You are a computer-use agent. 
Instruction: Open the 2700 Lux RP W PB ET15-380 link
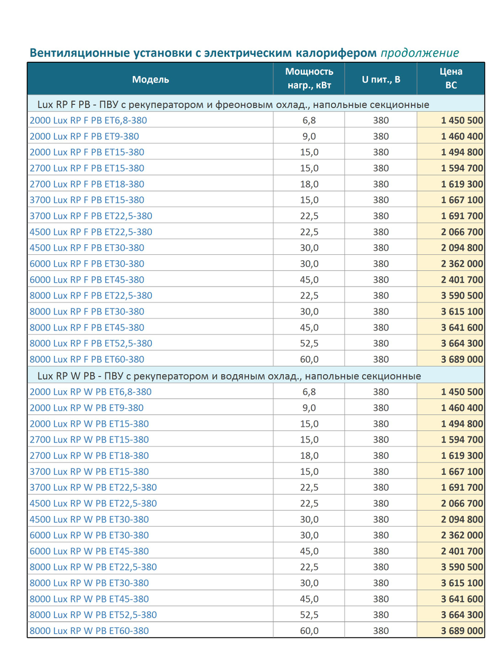89,439
